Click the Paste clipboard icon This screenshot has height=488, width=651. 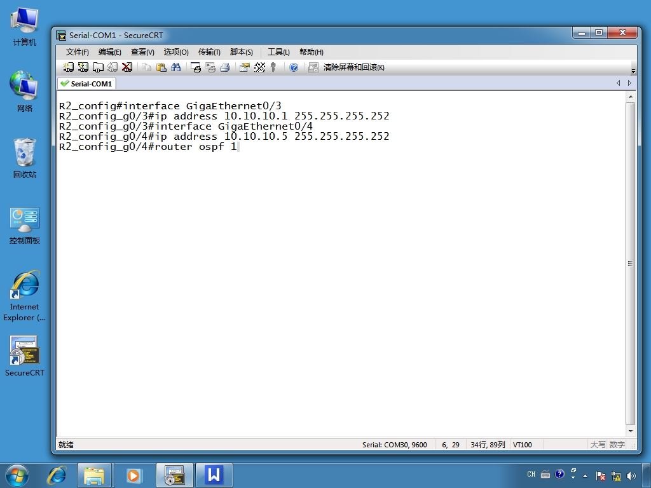pos(161,67)
